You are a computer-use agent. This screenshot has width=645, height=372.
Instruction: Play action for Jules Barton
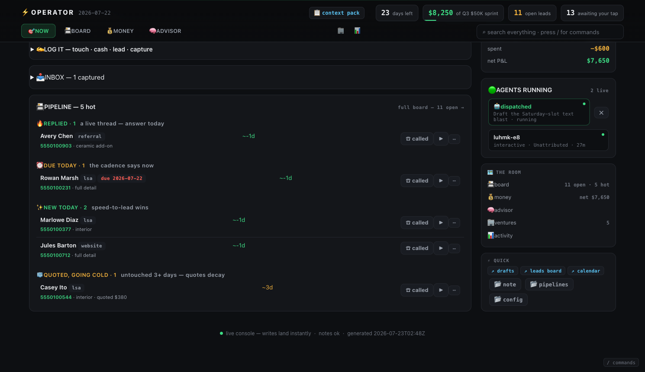pyautogui.click(x=441, y=248)
